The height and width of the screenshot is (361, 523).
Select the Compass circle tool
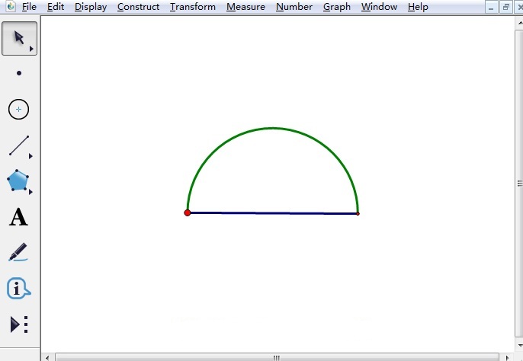click(x=18, y=109)
